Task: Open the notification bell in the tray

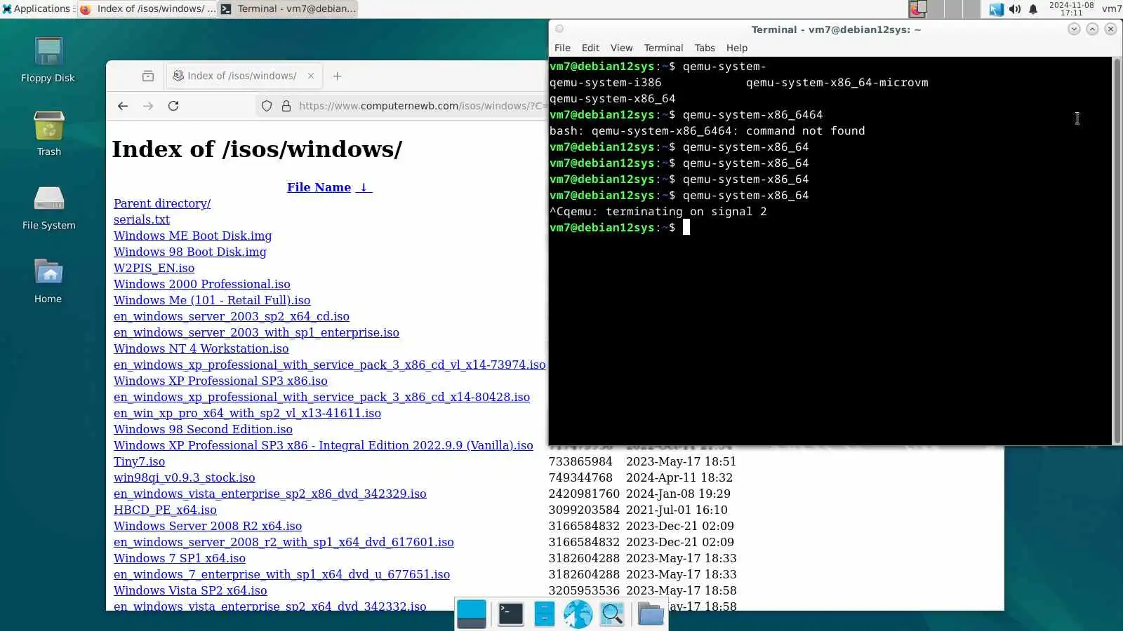Action: click(1033, 9)
